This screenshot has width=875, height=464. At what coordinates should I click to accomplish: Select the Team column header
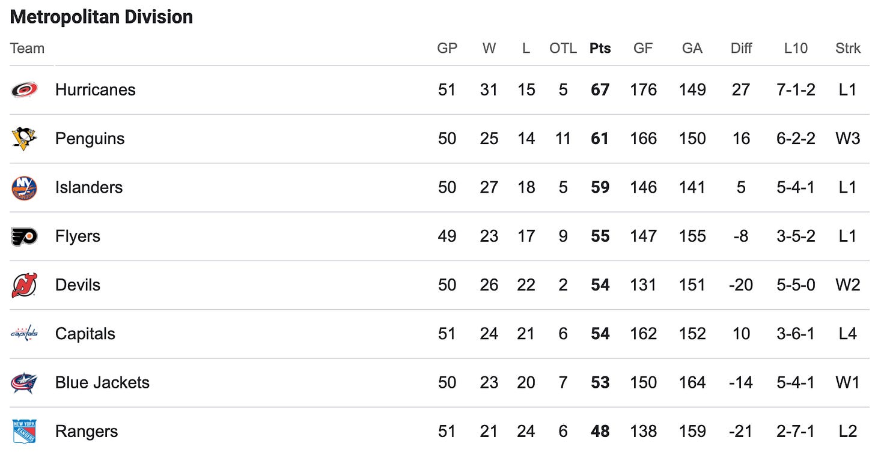point(27,49)
